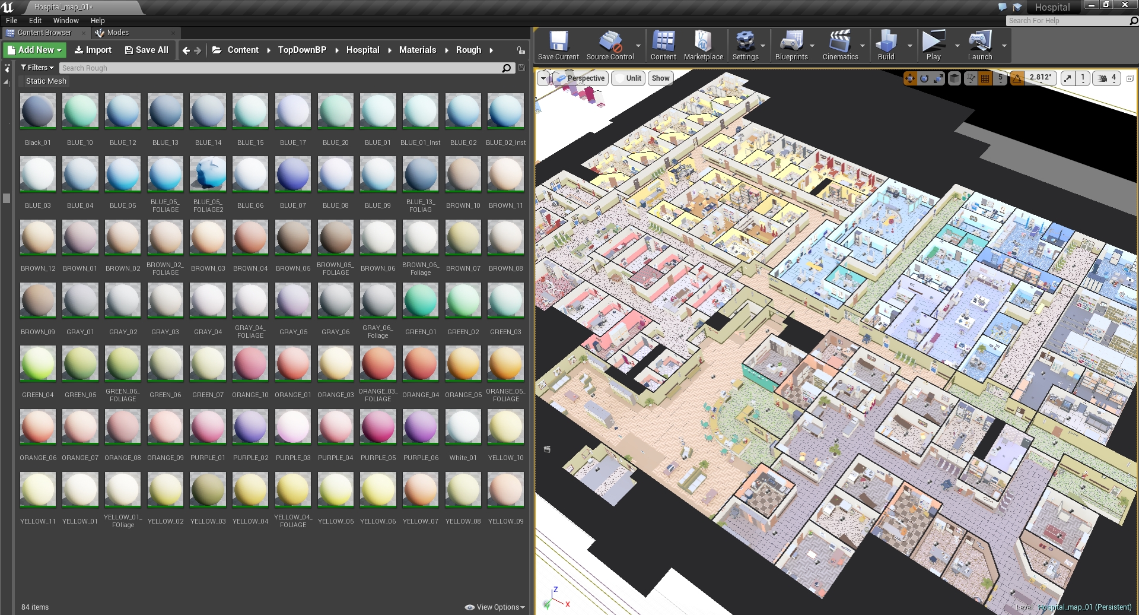Open the Filters dropdown in Content Browser

point(36,67)
